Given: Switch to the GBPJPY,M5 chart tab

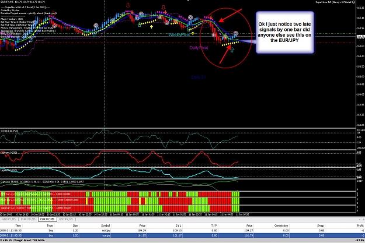Looking at the screenshot, I should (x=9, y=219).
